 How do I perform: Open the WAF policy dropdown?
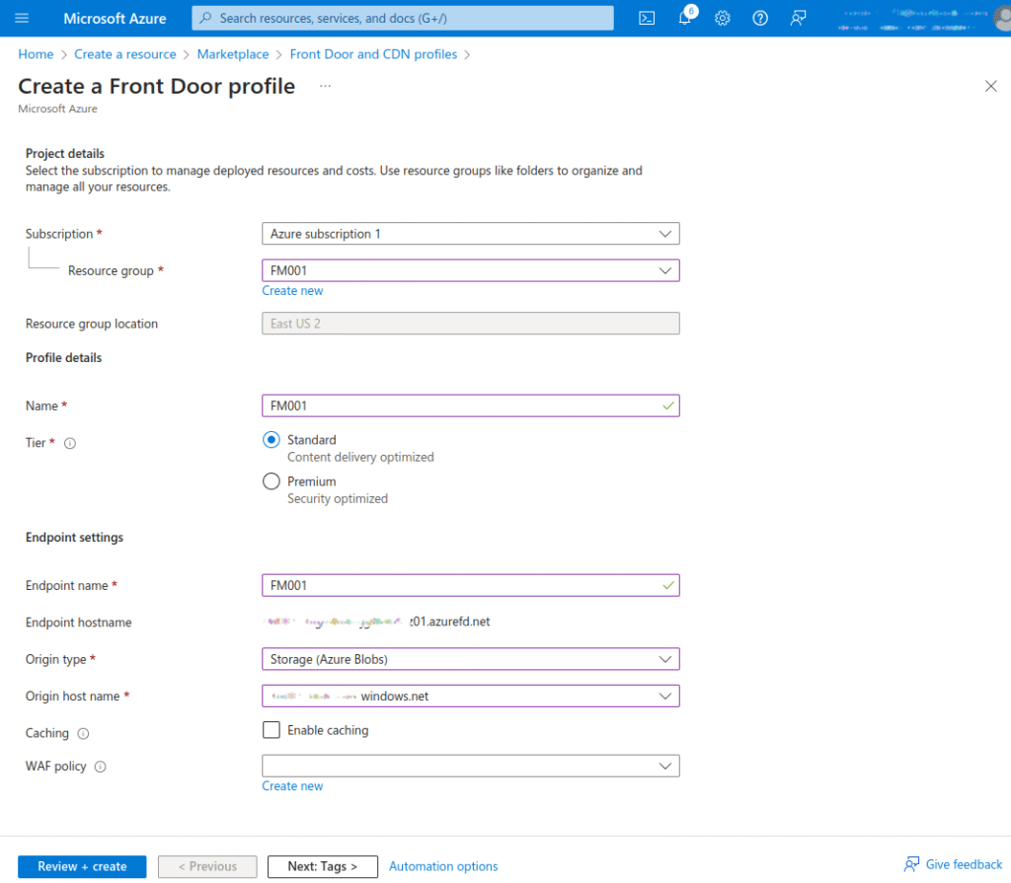(471, 766)
